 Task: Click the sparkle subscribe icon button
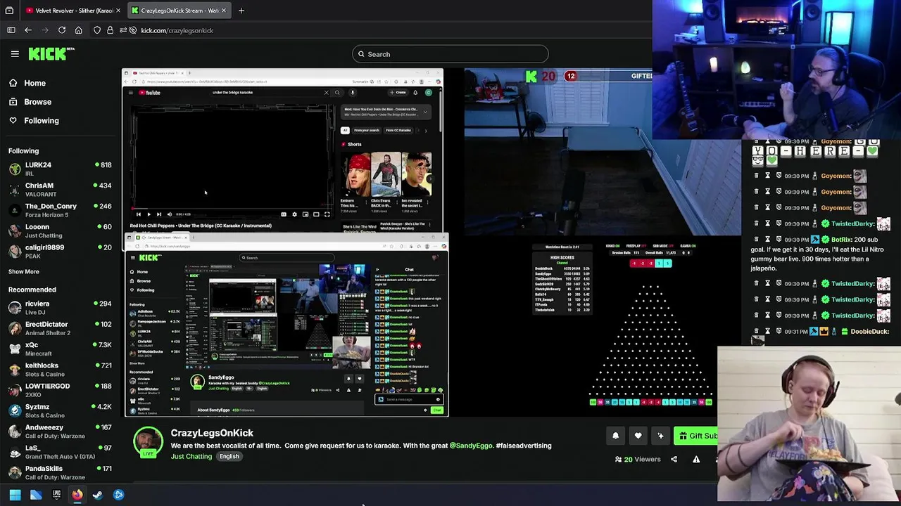(x=660, y=436)
